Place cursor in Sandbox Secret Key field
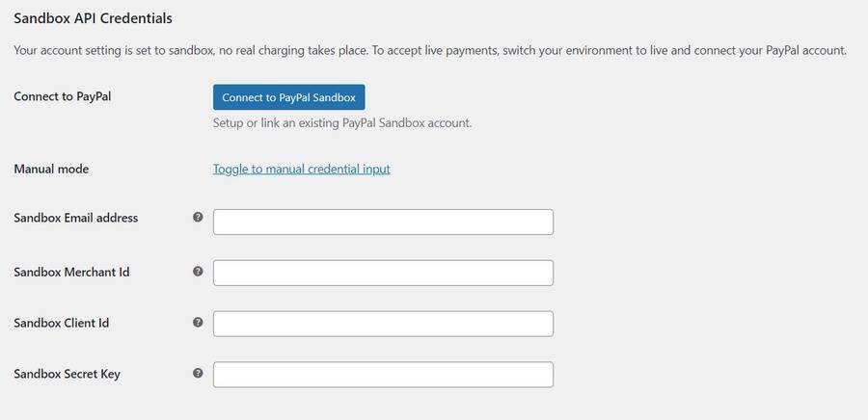 click(x=383, y=375)
